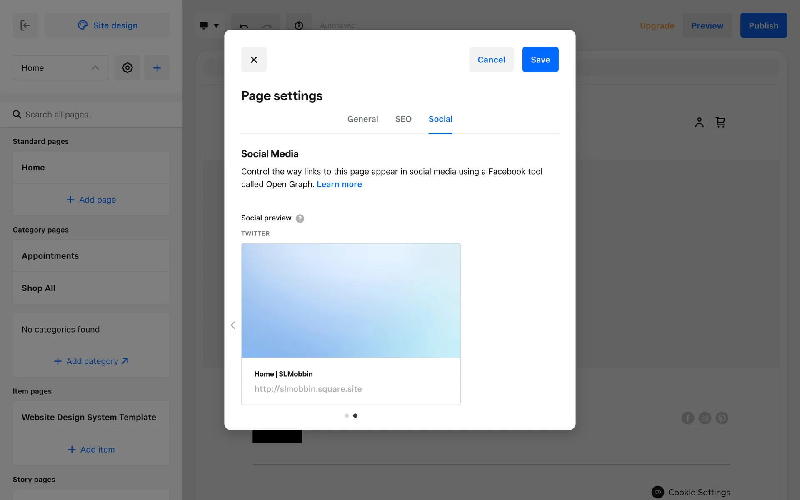Click the social preview help question mark

(300, 218)
